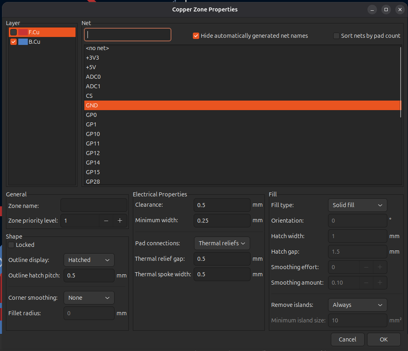Toggle Hide automatically generated net names
The image size is (408, 351).
(196, 36)
